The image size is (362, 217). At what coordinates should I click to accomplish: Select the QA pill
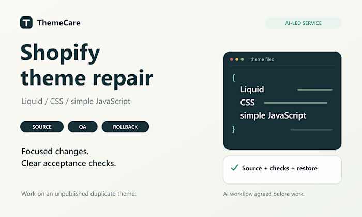click(83, 127)
